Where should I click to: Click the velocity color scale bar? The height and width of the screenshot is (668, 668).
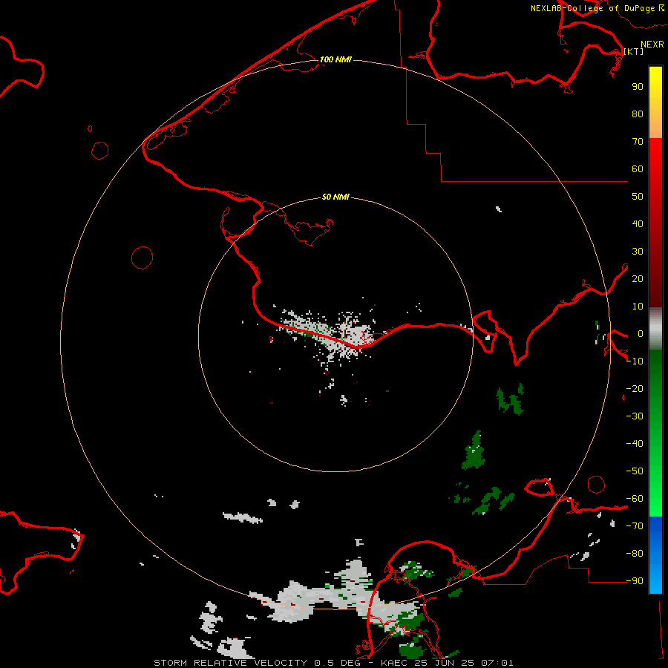655,330
